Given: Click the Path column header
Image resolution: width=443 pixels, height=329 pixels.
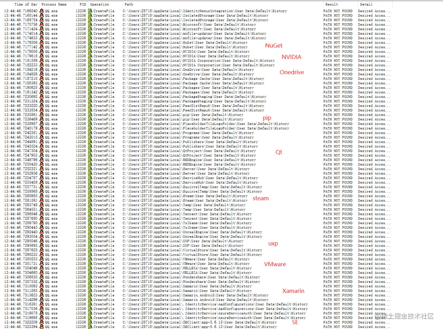Looking at the screenshot, I should (129, 4).
